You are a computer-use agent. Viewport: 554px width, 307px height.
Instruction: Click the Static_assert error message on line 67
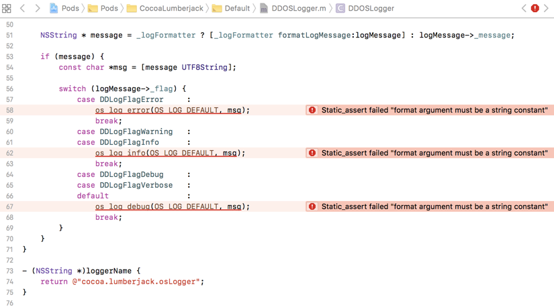434,206
